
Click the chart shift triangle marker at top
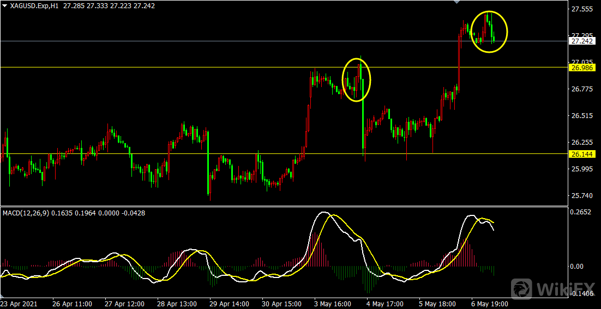(457, 2)
